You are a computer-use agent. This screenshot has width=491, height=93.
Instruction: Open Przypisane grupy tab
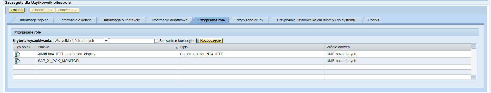[249, 20]
